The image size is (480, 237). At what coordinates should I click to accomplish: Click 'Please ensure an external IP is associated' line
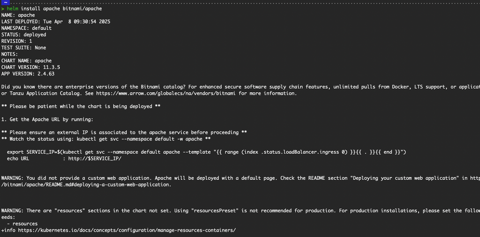124,132
